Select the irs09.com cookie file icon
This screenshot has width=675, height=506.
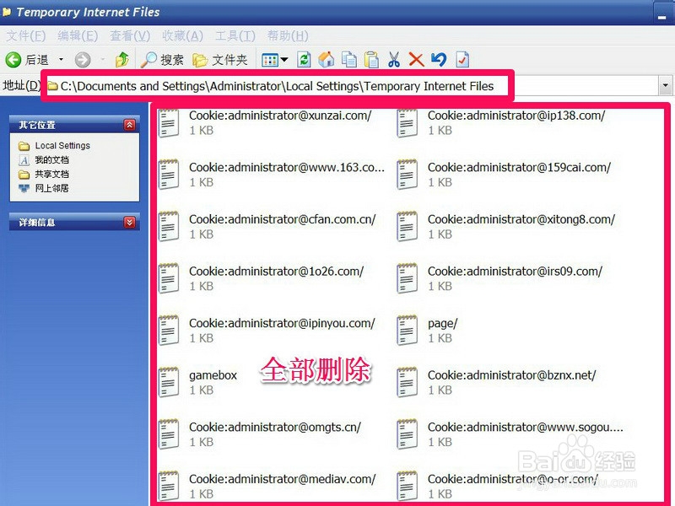point(407,278)
